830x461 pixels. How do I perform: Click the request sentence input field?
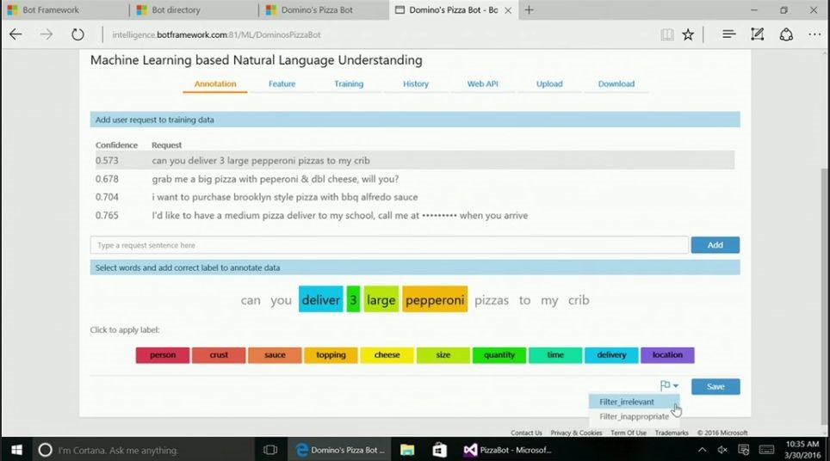(388, 245)
